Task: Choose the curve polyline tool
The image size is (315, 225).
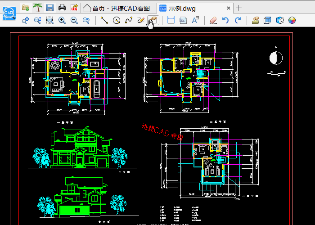Action: (x=129, y=20)
